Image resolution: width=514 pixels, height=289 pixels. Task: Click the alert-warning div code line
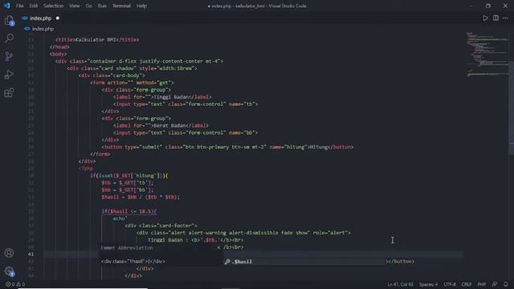point(243,233)
